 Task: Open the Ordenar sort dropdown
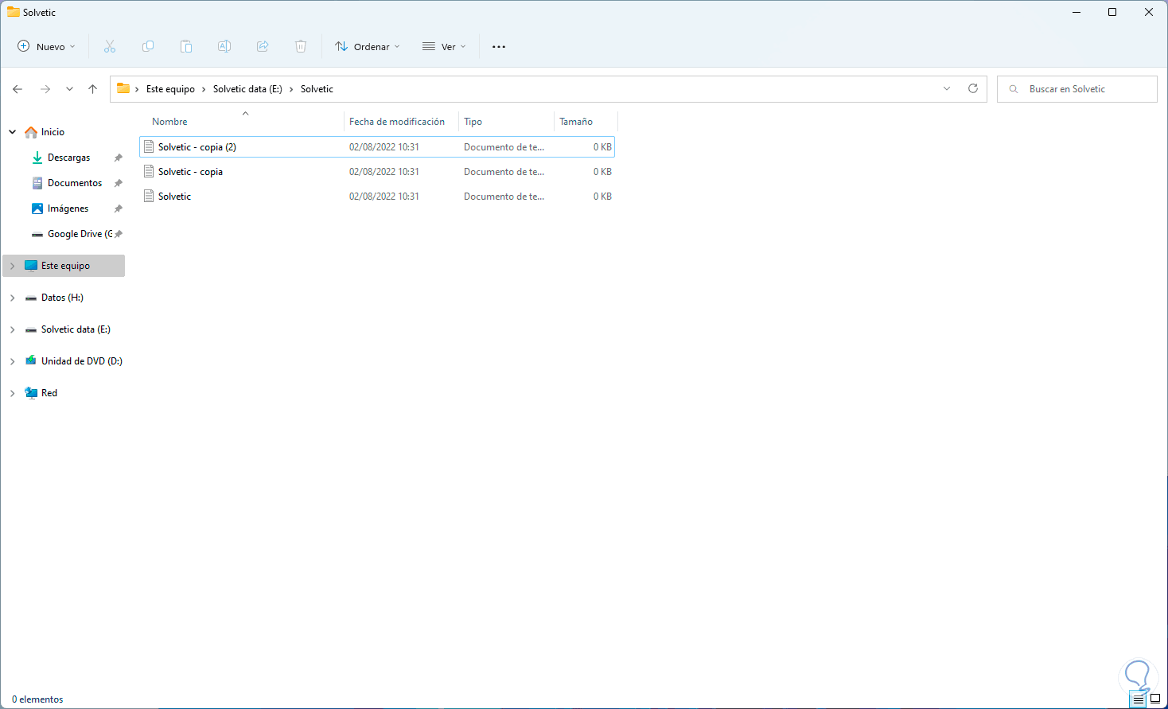[368, 46]
